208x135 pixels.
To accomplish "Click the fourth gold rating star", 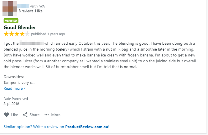I will pos(22,34).
